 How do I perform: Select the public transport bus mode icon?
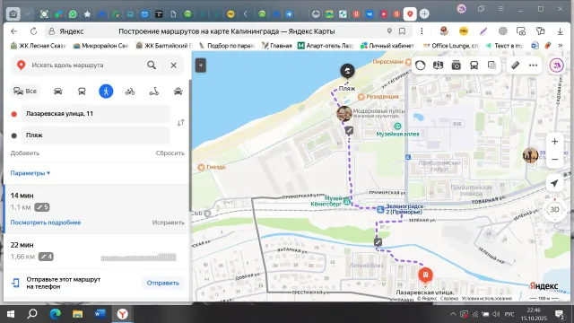coord(82,92)
